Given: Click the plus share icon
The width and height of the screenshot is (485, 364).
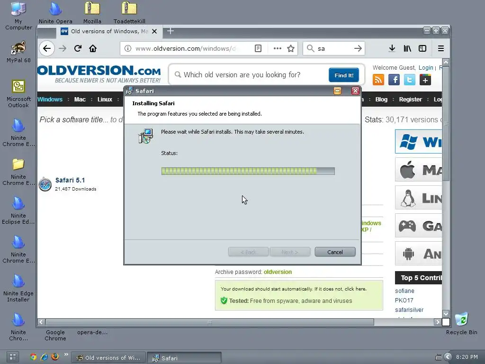Looking at the screenshot, I should click(425, 80).
